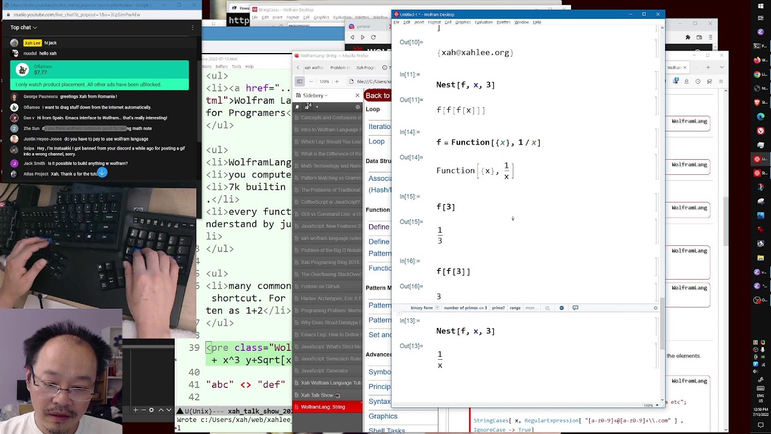Select 'Concepts and Confusions of' in Sidebery

pyautogui.click(x=328, y=118)
